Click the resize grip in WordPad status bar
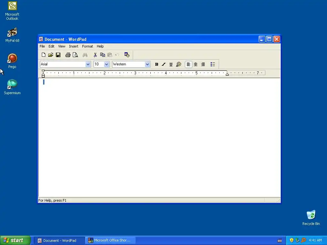 click(278, 201)
